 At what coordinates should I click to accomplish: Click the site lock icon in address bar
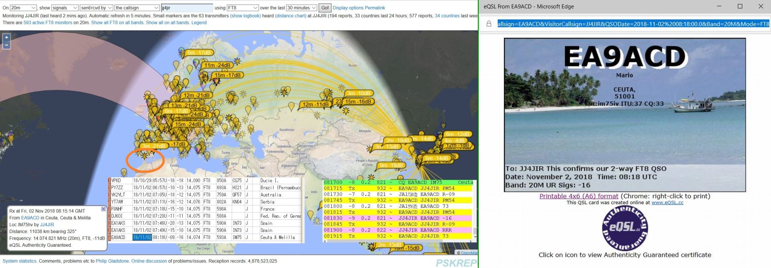pos(489,24)
